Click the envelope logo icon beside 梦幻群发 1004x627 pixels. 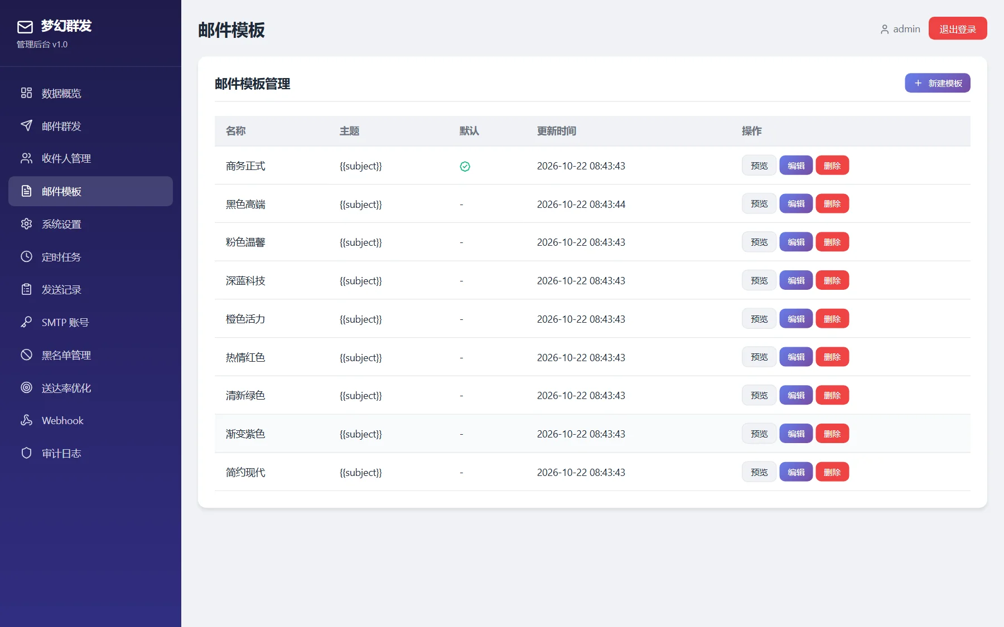(25, 27)
